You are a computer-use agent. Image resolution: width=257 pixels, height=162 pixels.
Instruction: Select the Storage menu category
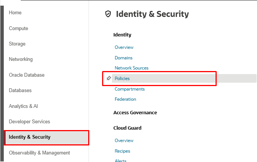pyautogui.click(x=17, y=44)
